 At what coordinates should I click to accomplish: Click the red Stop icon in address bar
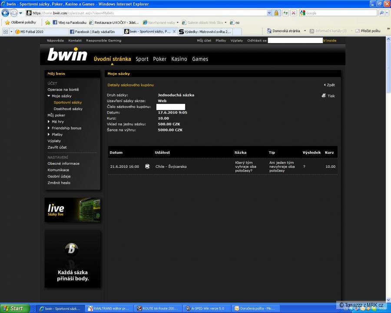coord(294,13)
